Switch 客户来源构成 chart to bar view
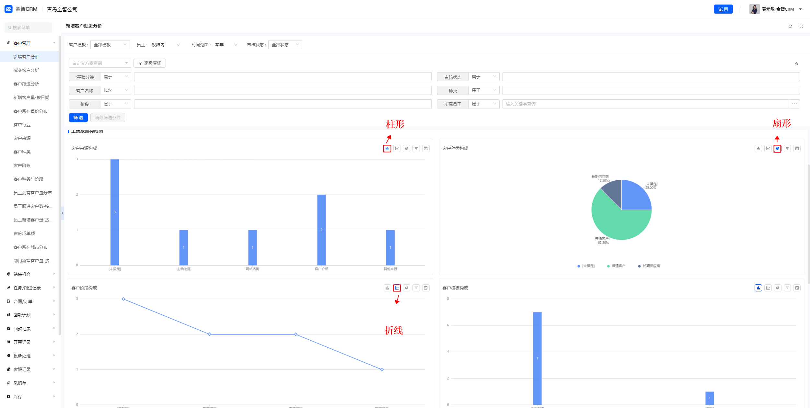810x408 pixels. 387,148
